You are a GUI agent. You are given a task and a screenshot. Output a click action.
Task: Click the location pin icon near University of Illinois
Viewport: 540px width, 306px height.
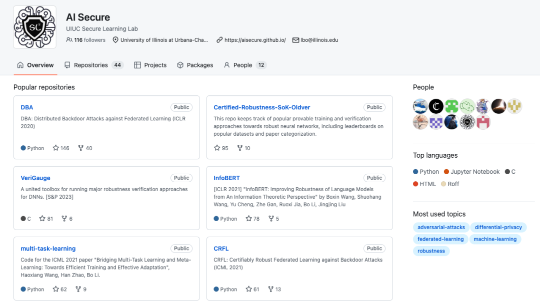click(115, 40)
